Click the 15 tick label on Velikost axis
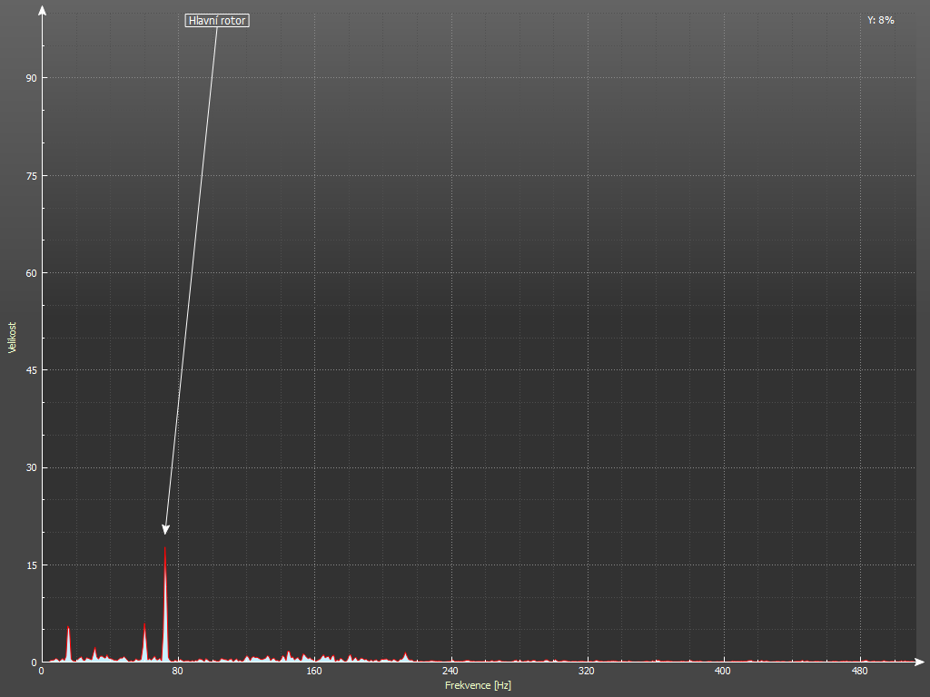The height and width of the screenshot is (697, 930). tap(31, 565)
